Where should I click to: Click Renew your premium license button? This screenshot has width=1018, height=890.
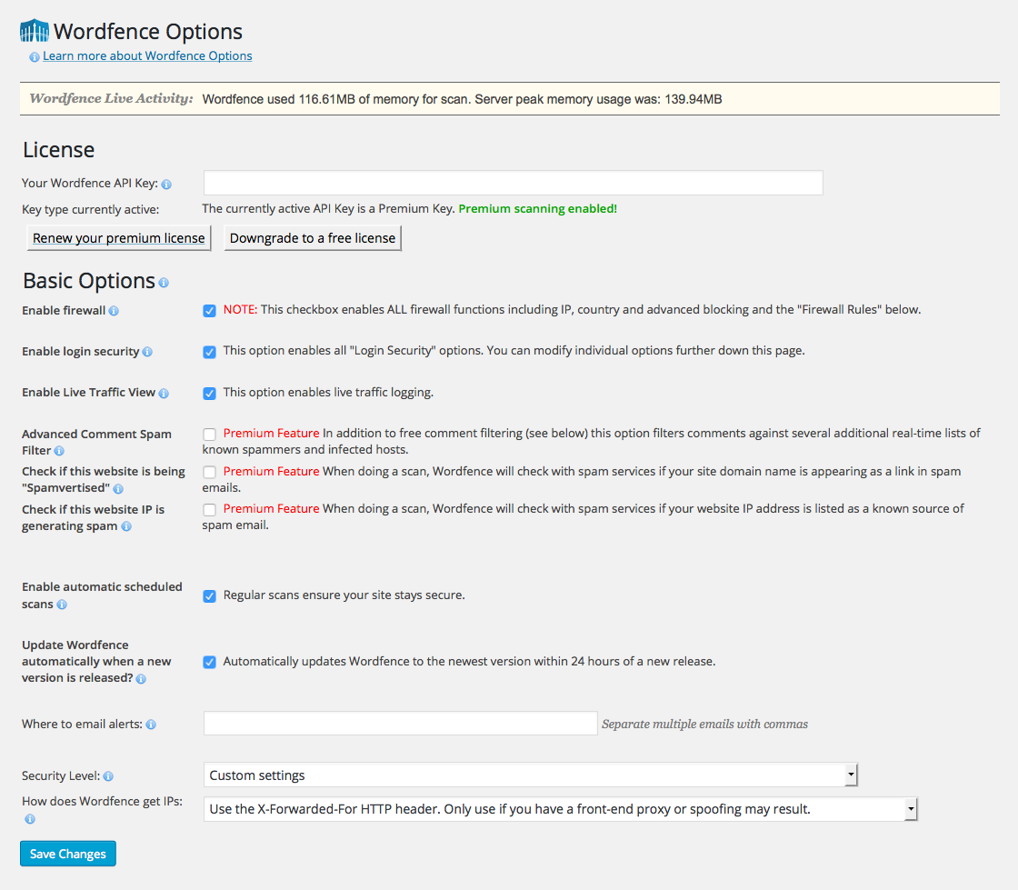(119, 238)
